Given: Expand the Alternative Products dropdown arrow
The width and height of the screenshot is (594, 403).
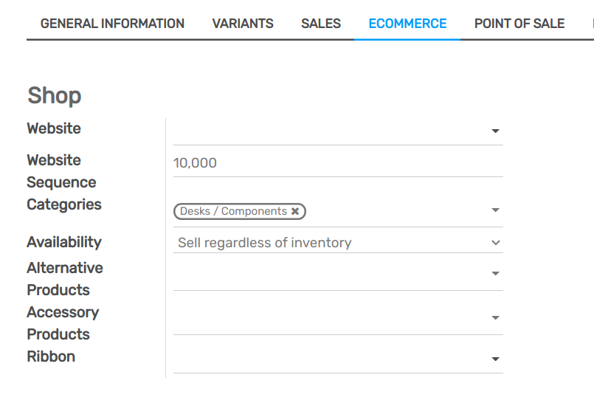Looking at the screenshot, I should click(495, 274).
